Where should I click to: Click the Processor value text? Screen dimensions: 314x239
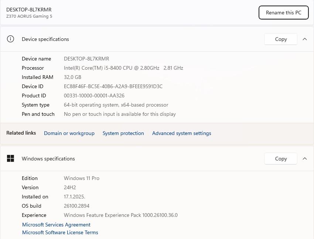coord(123,68)
